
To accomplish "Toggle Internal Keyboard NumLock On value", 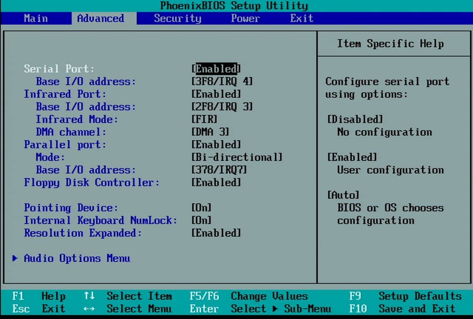I will [201, 220].
